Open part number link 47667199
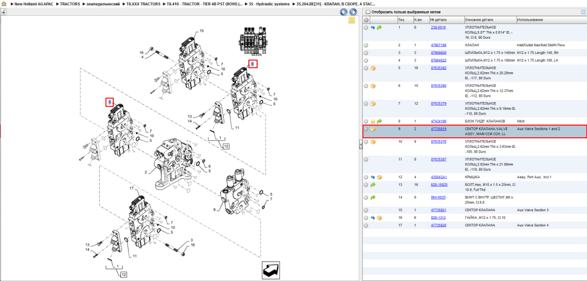Viewport: 587px width, 281px height. [x=438, y=45]
